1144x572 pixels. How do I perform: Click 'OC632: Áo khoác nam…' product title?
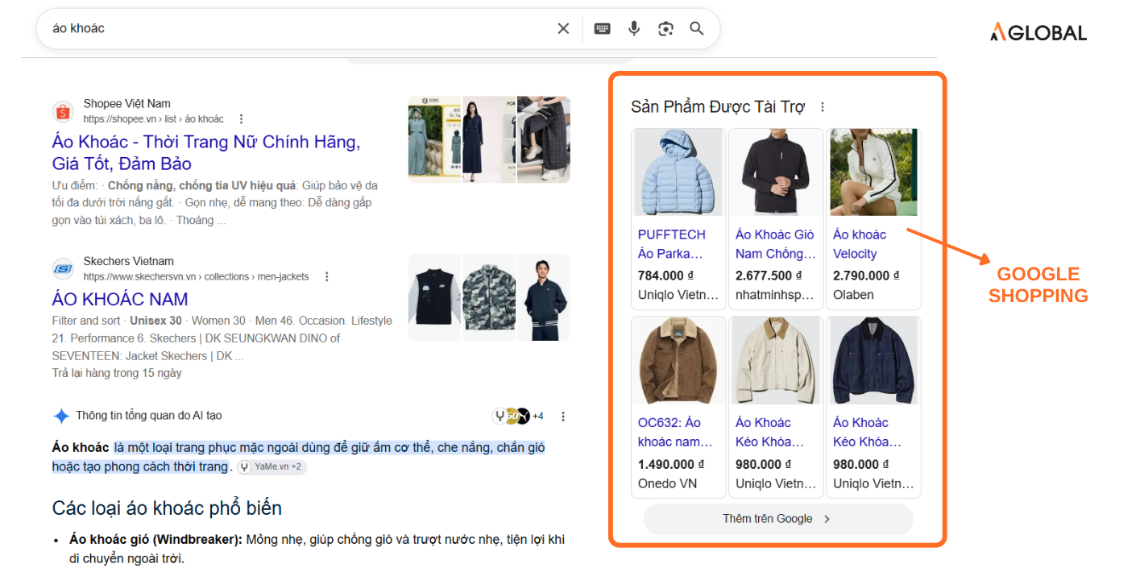675,432
